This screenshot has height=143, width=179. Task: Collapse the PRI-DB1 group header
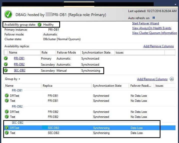[17, 90]
